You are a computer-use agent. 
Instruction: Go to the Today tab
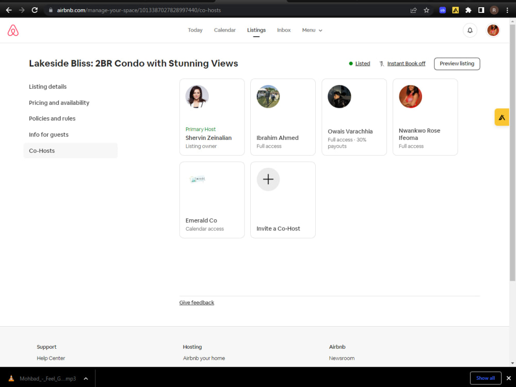(x=195, y=30)
